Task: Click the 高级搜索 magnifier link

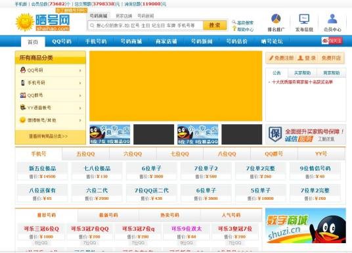Action: pos(243,22)
